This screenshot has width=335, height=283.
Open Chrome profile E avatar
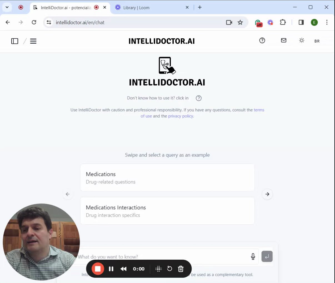point(314,22)
